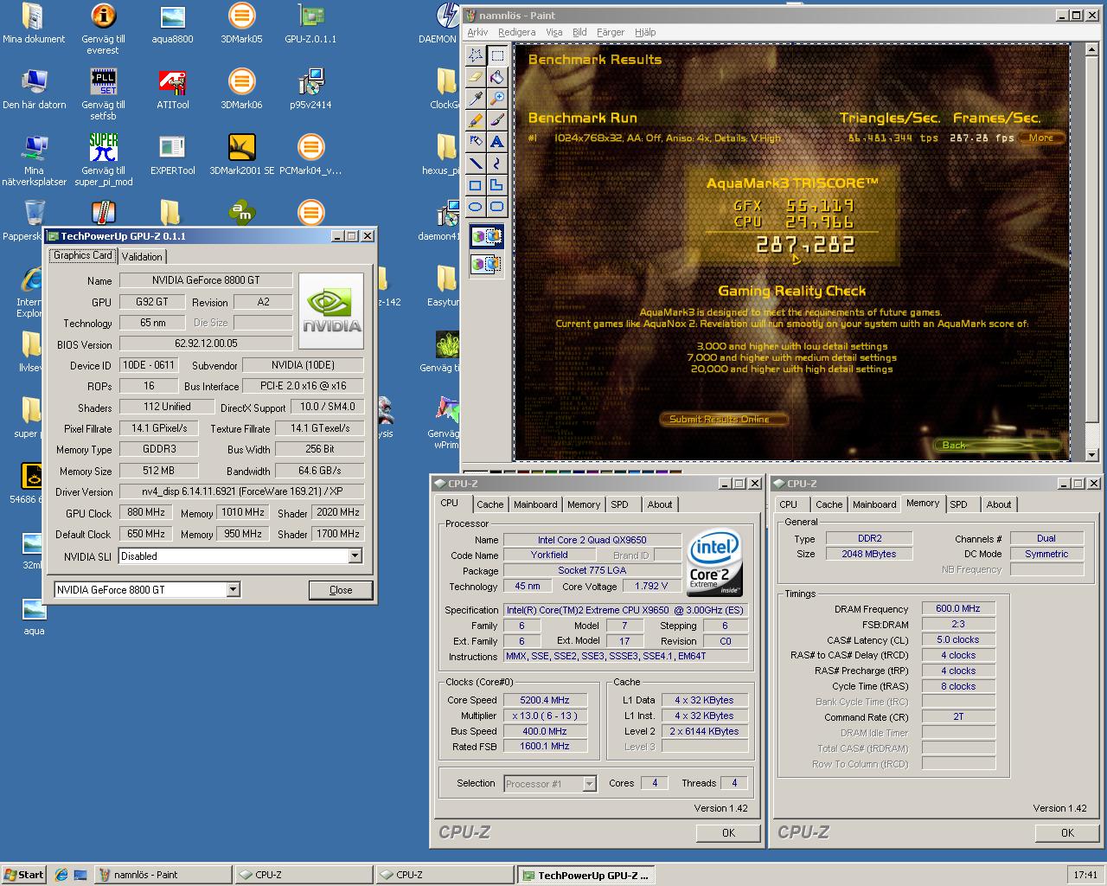Image resolution: width=1107 pixels, height=886 pixels.
Task: Click Paint's vertical scrollbar down arrow
Action: point(1091,454)
